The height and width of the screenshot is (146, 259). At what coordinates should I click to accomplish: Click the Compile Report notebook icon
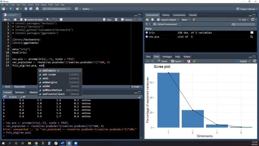(x=61, y=19)
